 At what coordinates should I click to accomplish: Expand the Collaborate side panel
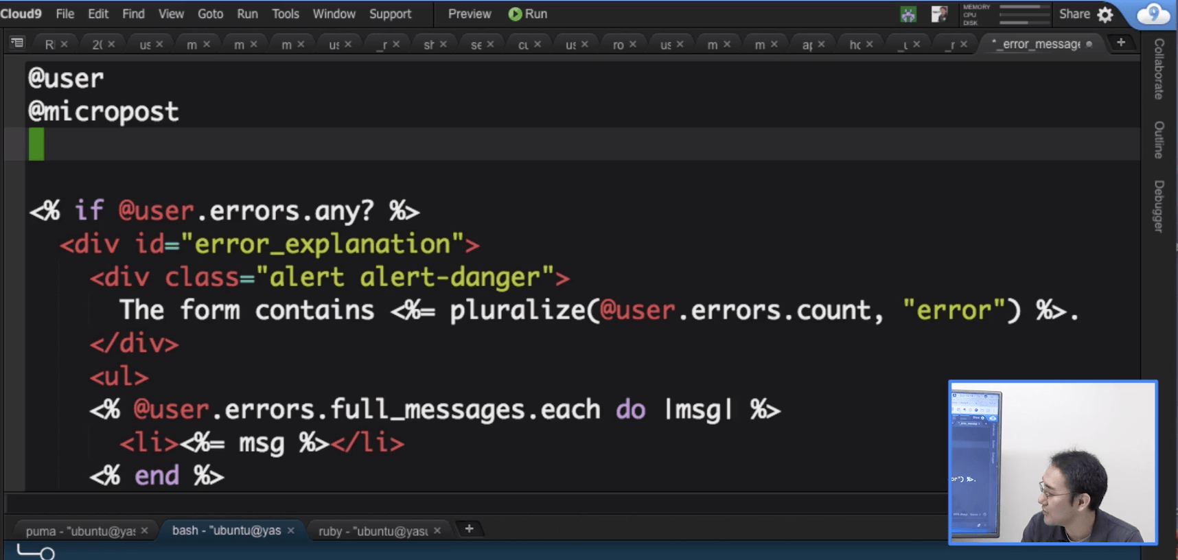click(x=1159, y=69)
